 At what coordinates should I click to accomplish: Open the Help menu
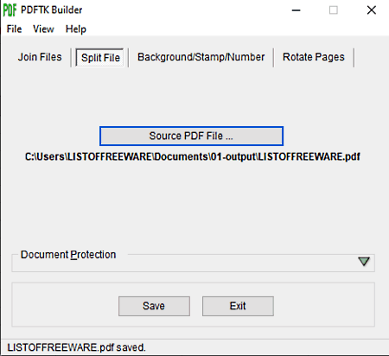tap(76, 29)
